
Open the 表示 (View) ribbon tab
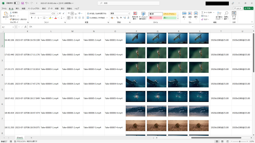62,9
